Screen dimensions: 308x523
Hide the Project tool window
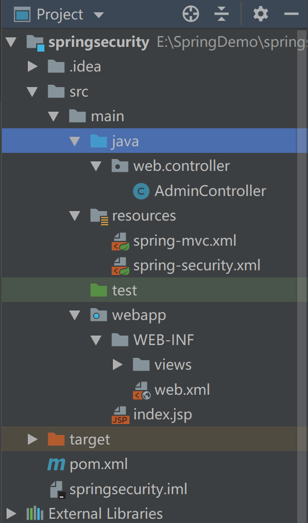(291, 14)
